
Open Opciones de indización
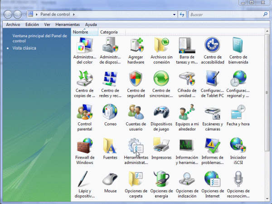(187, 184)
